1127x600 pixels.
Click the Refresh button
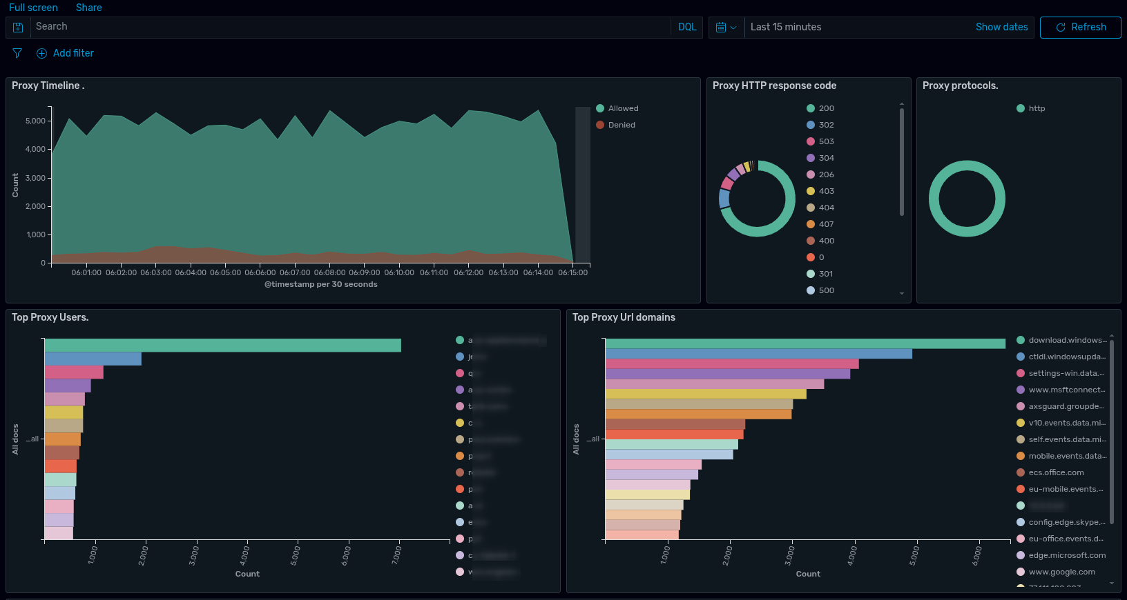1080,27
